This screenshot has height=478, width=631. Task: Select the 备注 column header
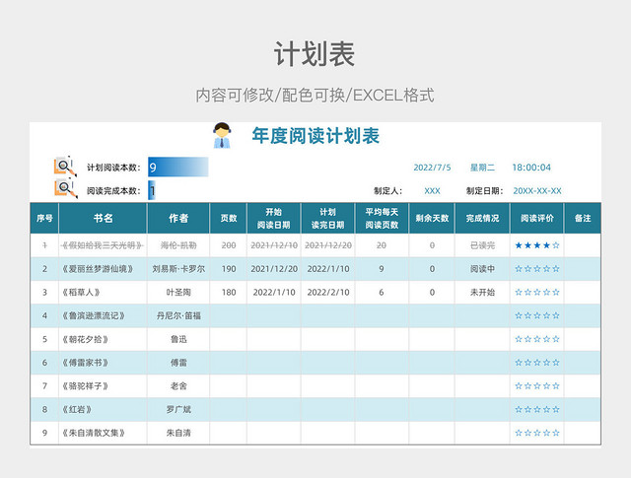click(583, 218)
